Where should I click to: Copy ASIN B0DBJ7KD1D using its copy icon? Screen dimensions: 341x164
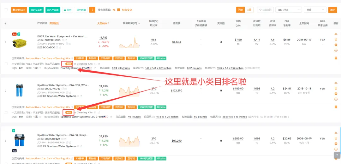tap(63, 89)
